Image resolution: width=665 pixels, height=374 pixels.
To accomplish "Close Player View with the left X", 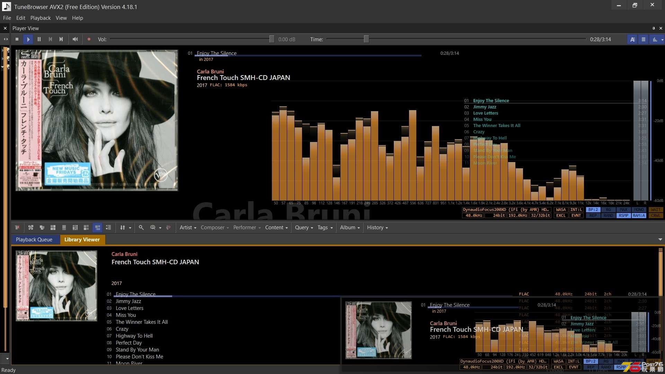I will tap(5, 28).
